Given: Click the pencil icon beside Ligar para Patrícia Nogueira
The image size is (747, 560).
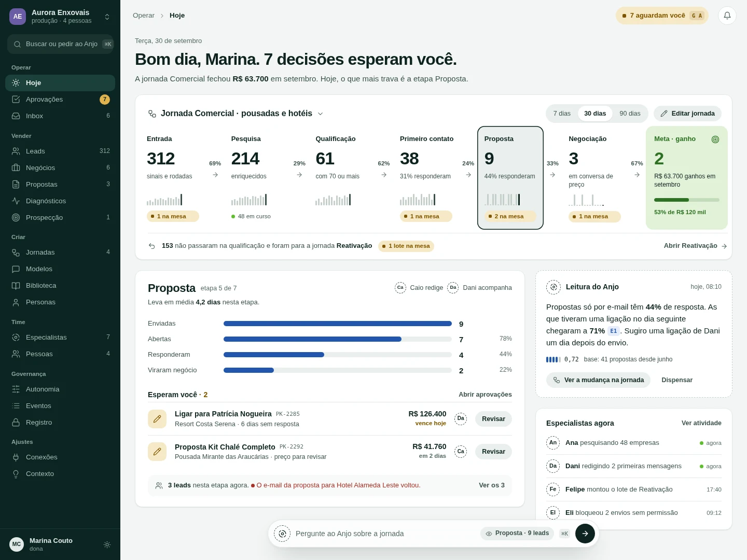Looking at the screenshot, I should 157,419.
